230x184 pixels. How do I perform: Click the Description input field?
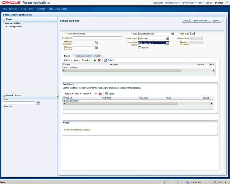97,38
